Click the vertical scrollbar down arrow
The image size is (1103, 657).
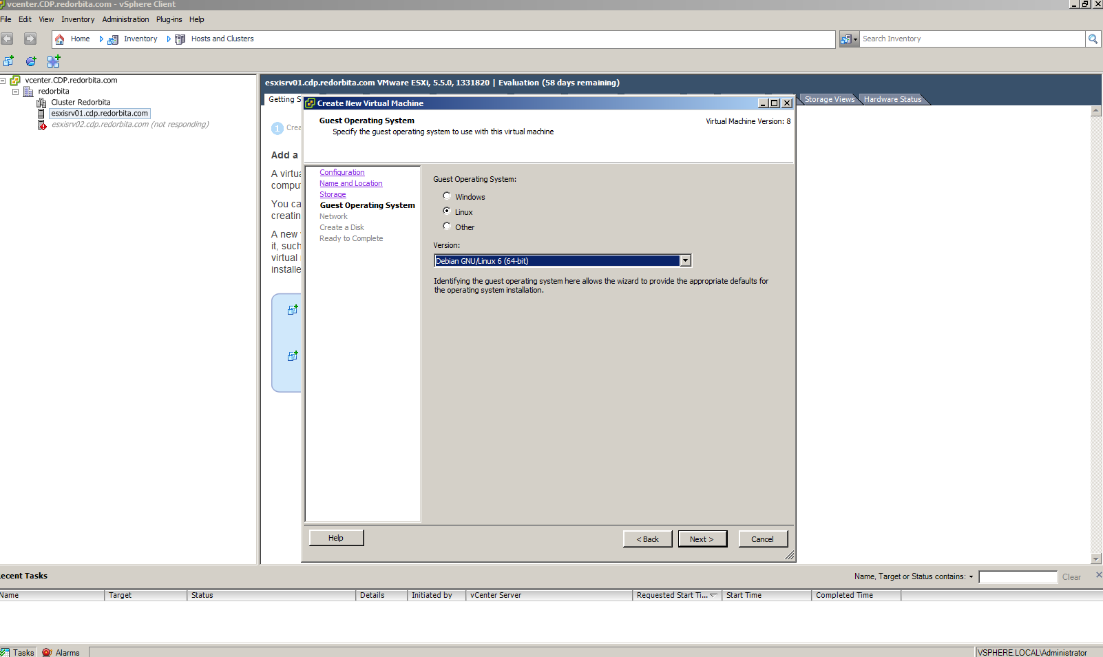(1096, 559)
